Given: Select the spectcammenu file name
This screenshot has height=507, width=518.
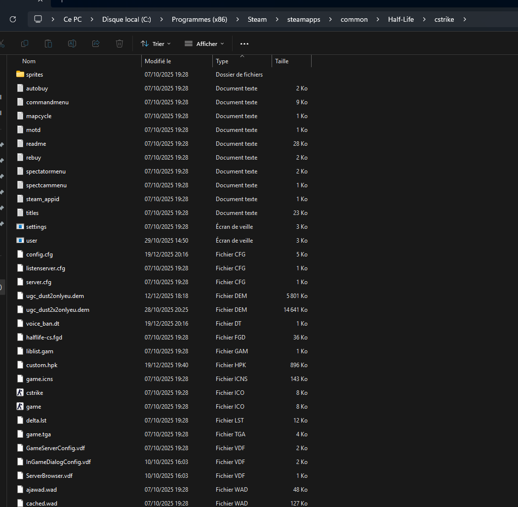Looking at the screenshot, I should pyautogui.click(x=46, y=185).
